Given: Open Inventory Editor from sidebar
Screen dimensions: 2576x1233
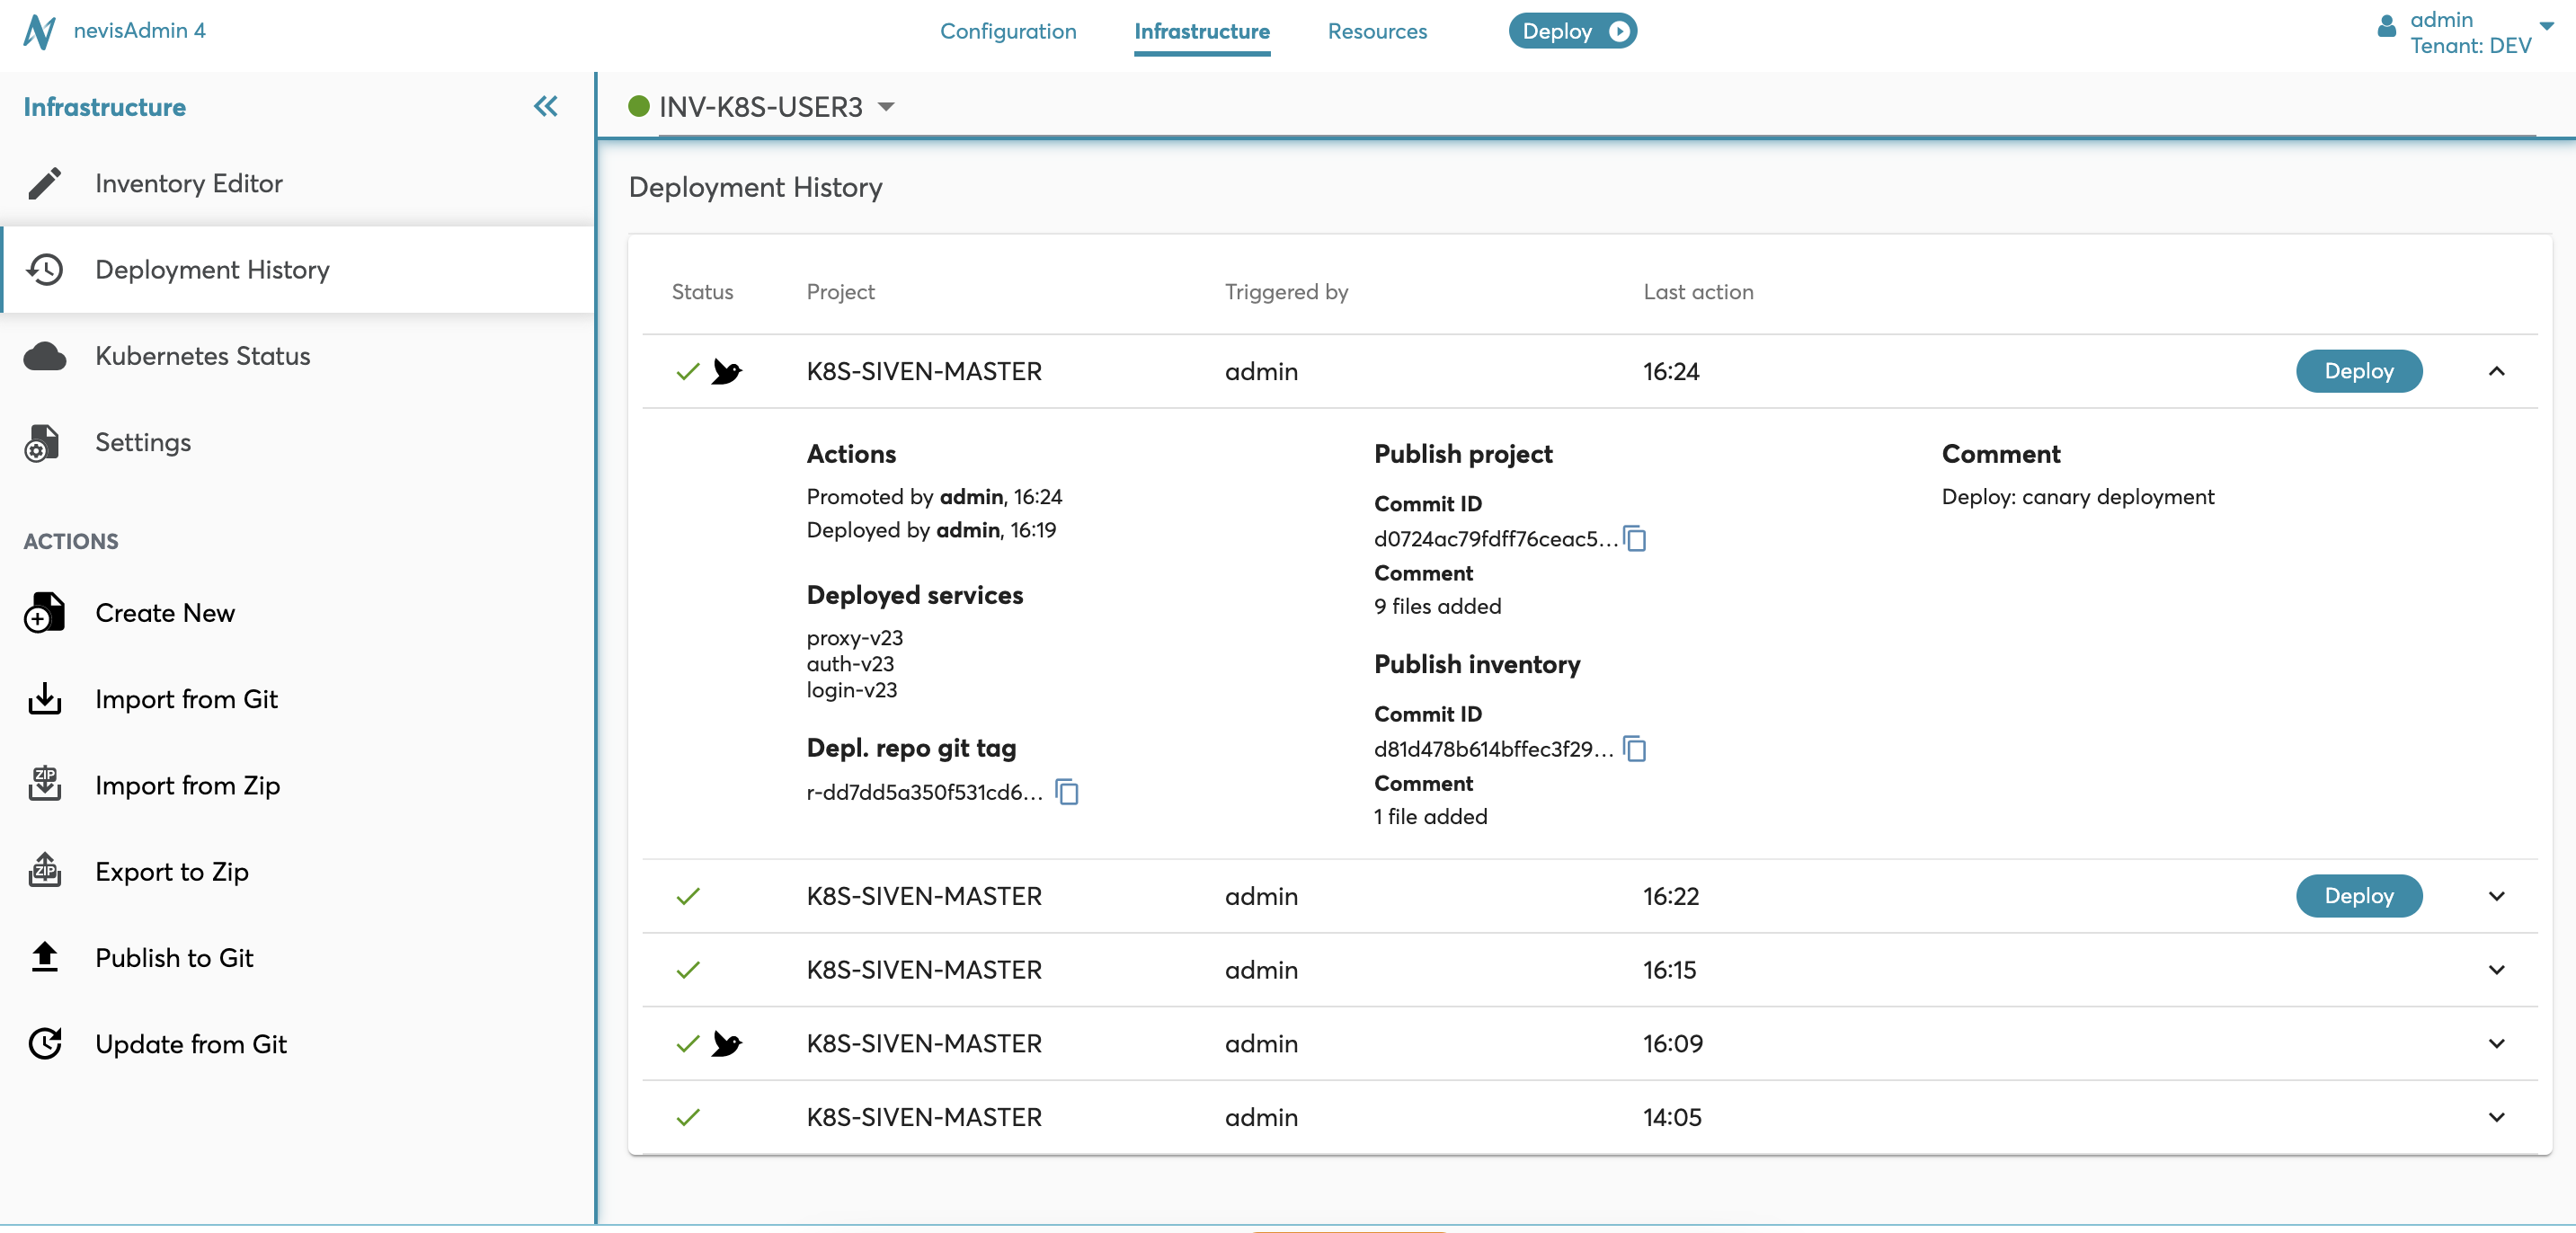Looking at the screenshot, I should [188, 183].
